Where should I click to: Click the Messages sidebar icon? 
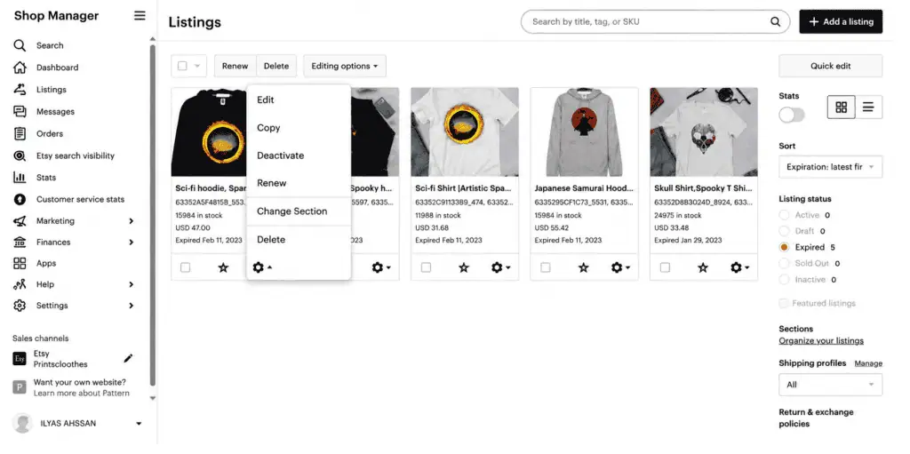[20, 111]
